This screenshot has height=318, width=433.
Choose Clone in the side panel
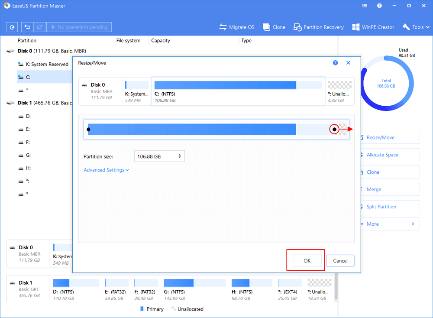pyautogui.click(x=390, y=172)
